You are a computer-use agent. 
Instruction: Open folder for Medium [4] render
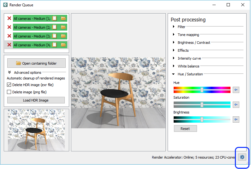point(63,45)
